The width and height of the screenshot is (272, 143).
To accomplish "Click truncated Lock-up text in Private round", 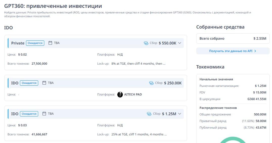I will 138,64.
